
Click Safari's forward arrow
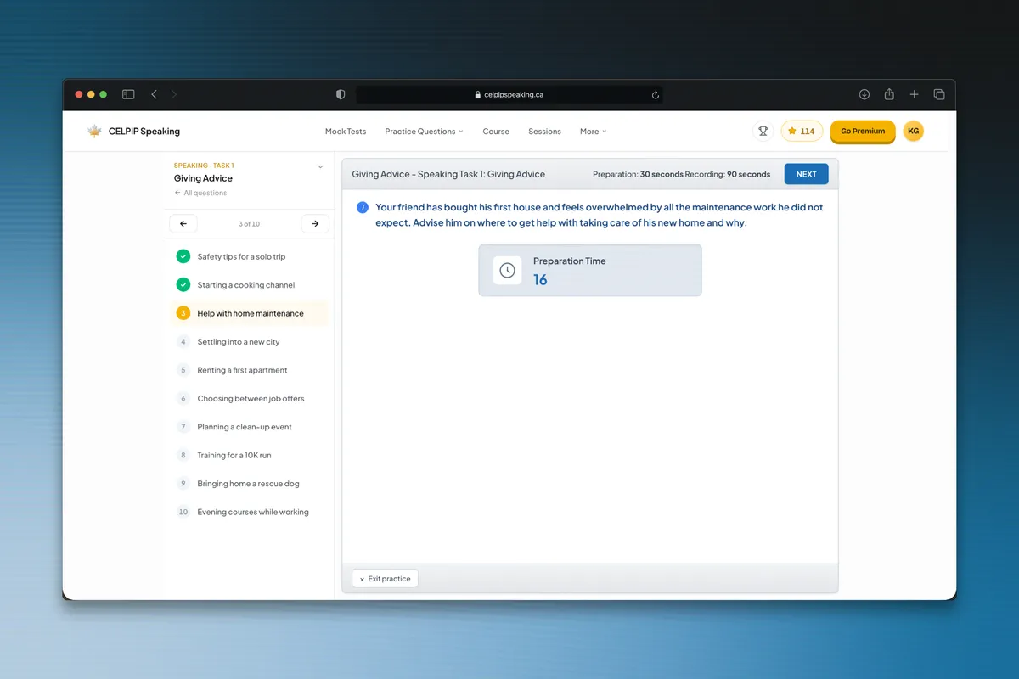point(174,94)
